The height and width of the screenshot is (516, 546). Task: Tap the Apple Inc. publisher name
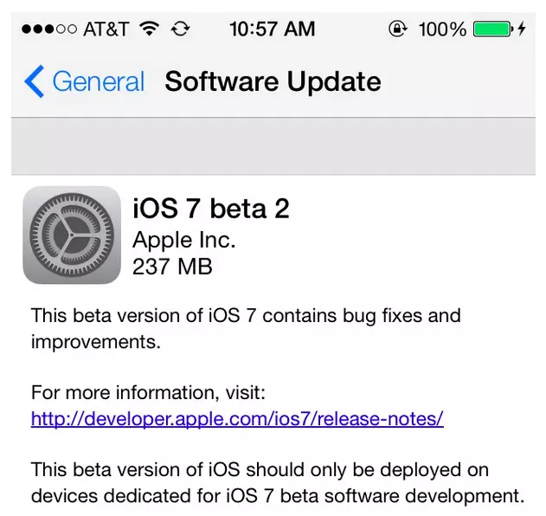pyautogui.click(x=183, y=239)
